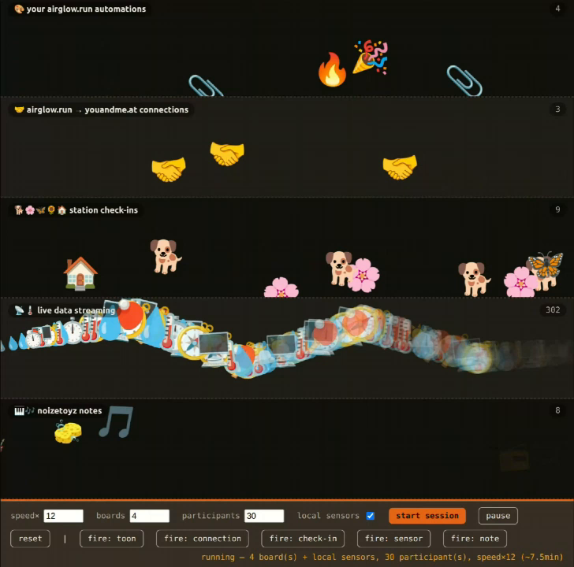Focus the speed multiplier input field

tap(63, 516)
